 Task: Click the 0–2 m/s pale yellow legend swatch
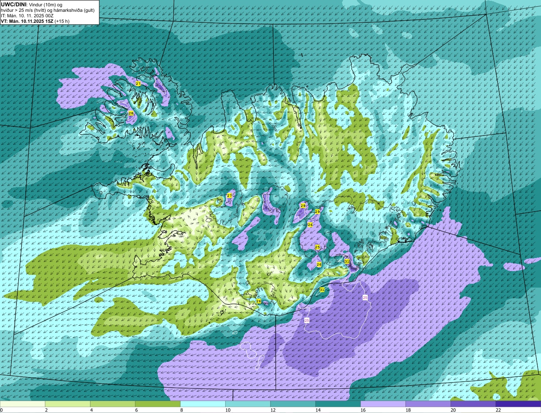coord(22,404)
